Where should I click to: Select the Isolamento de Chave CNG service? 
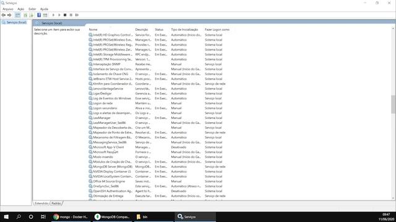pyautogui.click(x=110, y=74)
